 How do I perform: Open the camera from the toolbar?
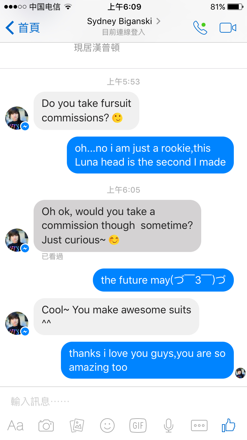pos(46,425)
